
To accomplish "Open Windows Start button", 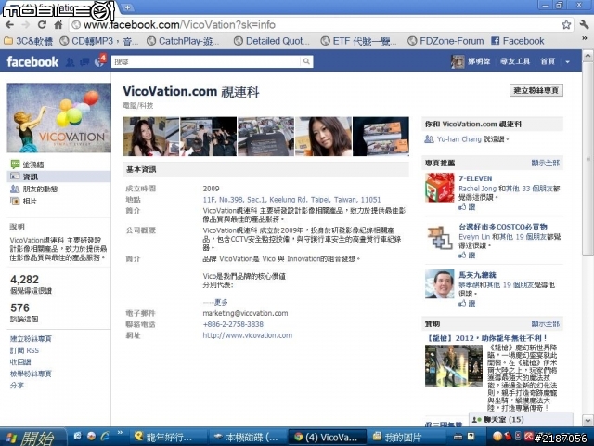I will pos(32,438).
